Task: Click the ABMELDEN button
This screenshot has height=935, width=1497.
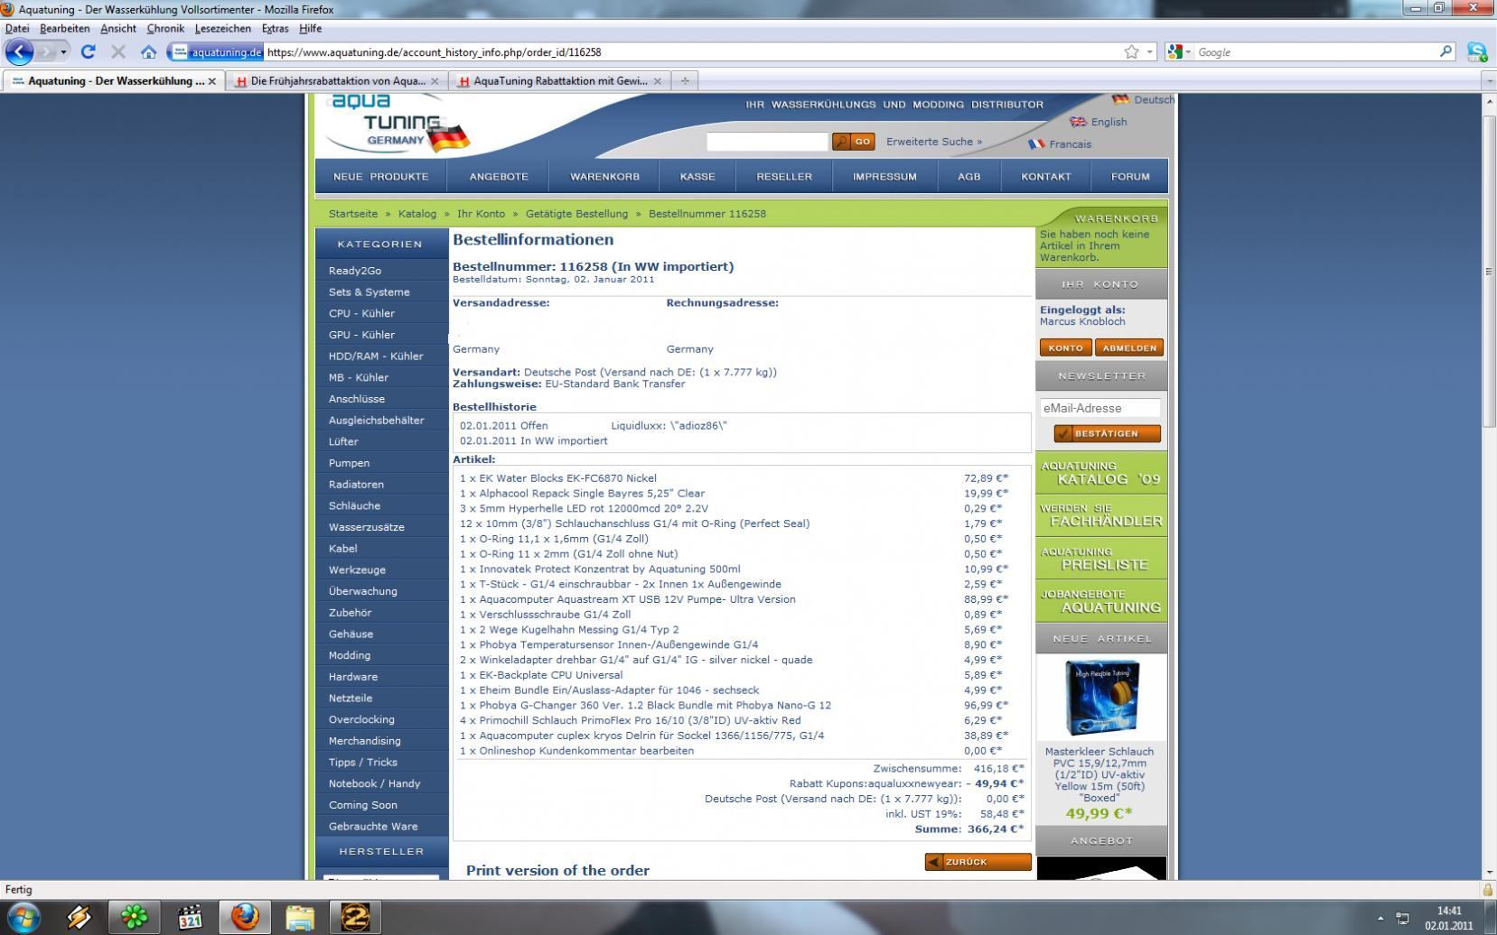Action: tap(1129, 347)
